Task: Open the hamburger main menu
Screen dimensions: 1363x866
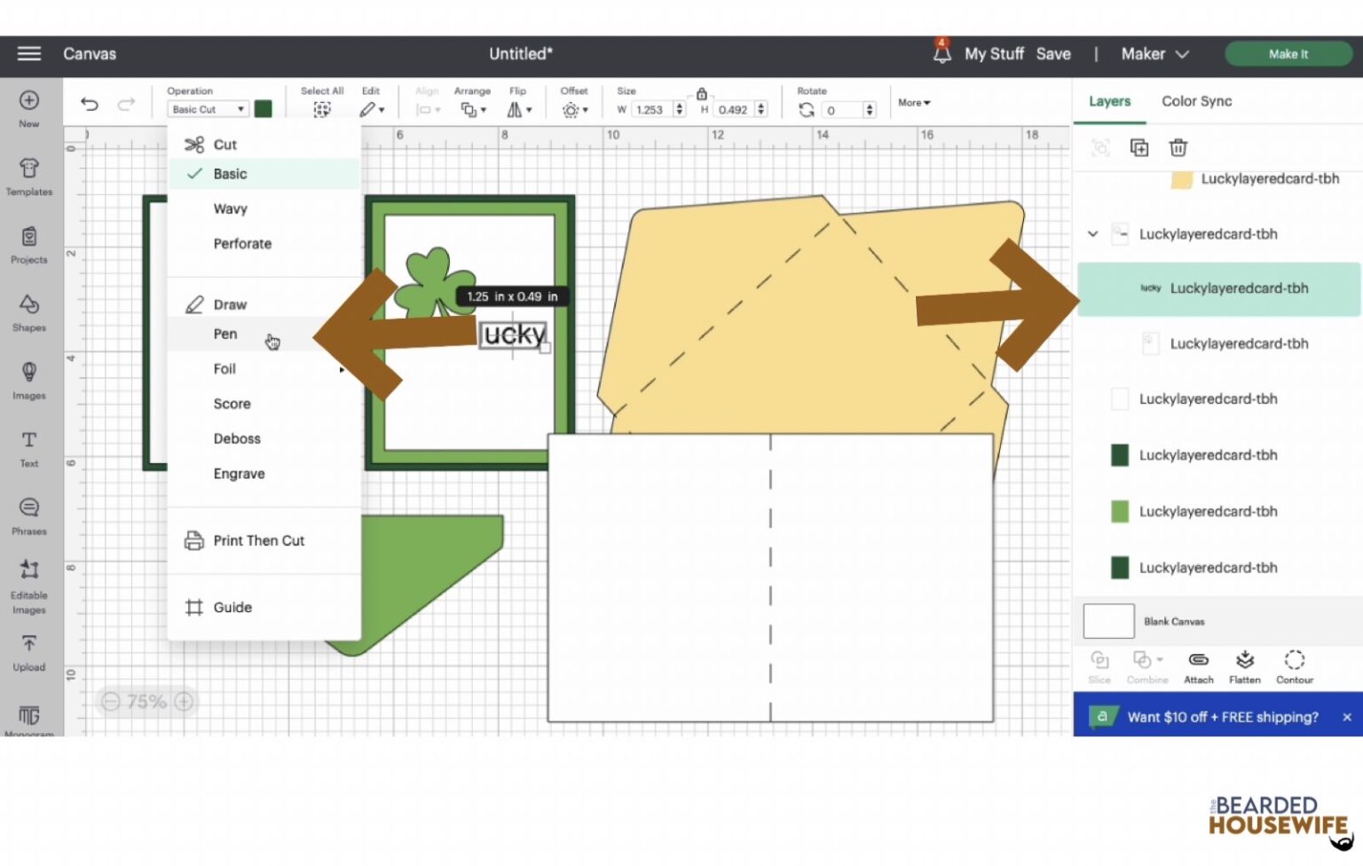Action: (x=29, y=54)
